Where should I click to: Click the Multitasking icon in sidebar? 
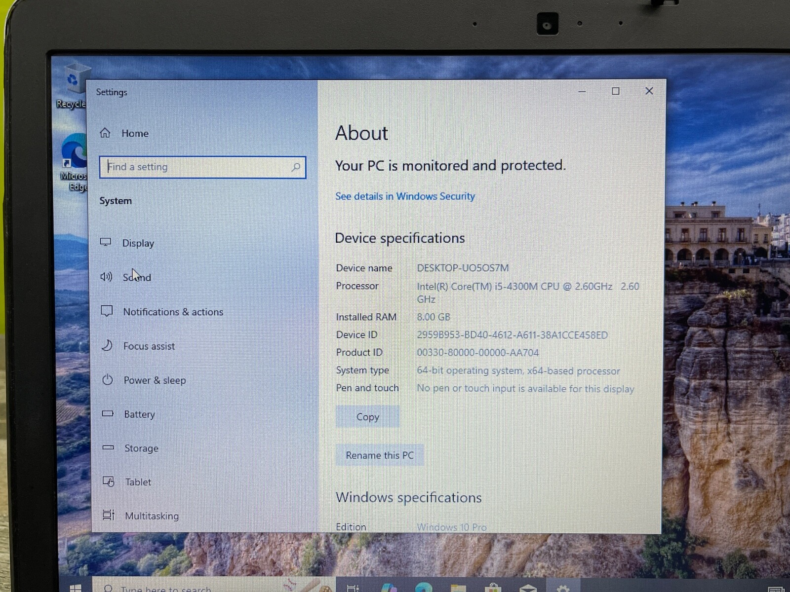(109, 515)
